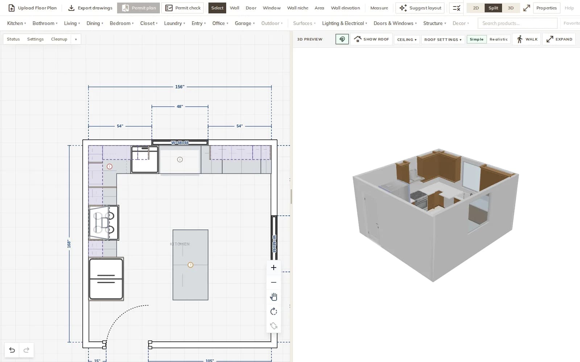Viewport: 580px width, 362px height.
Task: Switch to 2D view mode
Action: click(x=476, y=8)
